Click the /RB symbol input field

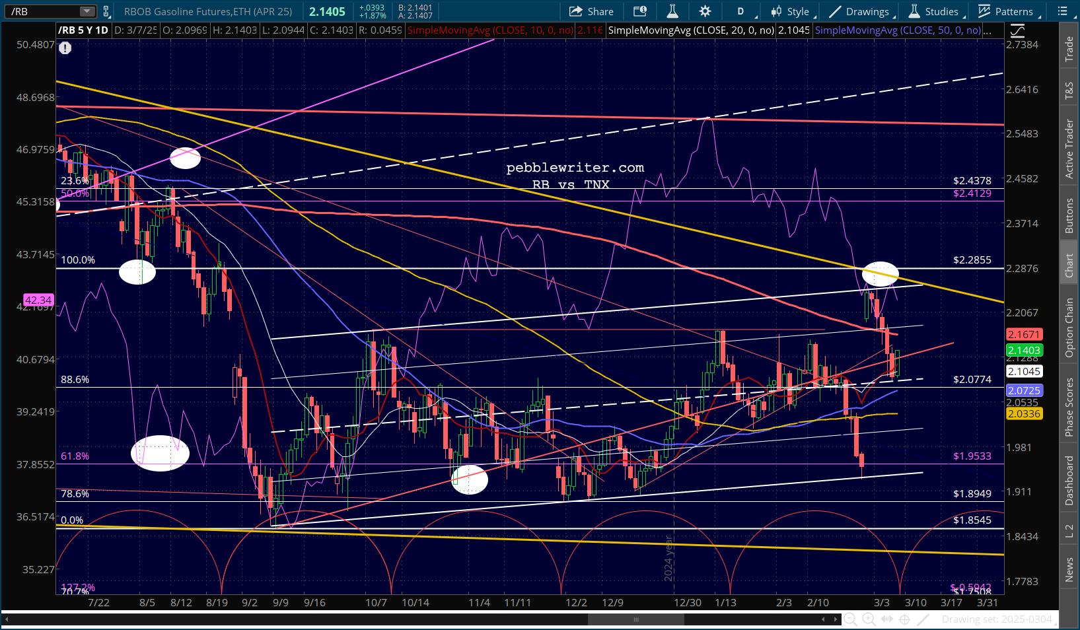[44, 11]
